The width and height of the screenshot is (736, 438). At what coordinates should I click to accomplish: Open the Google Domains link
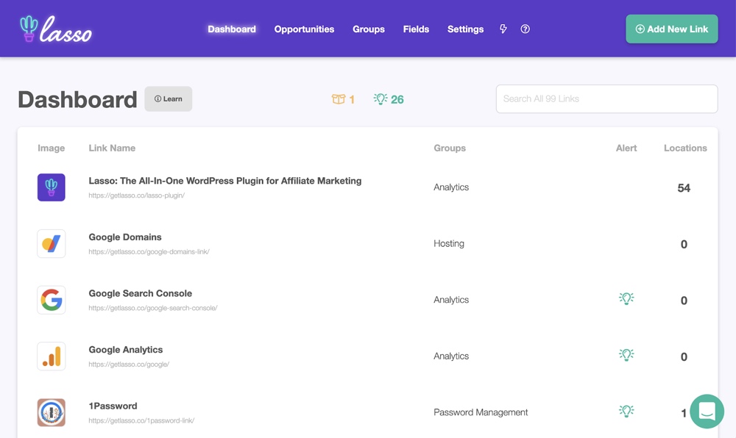click(x=125, y=237)
